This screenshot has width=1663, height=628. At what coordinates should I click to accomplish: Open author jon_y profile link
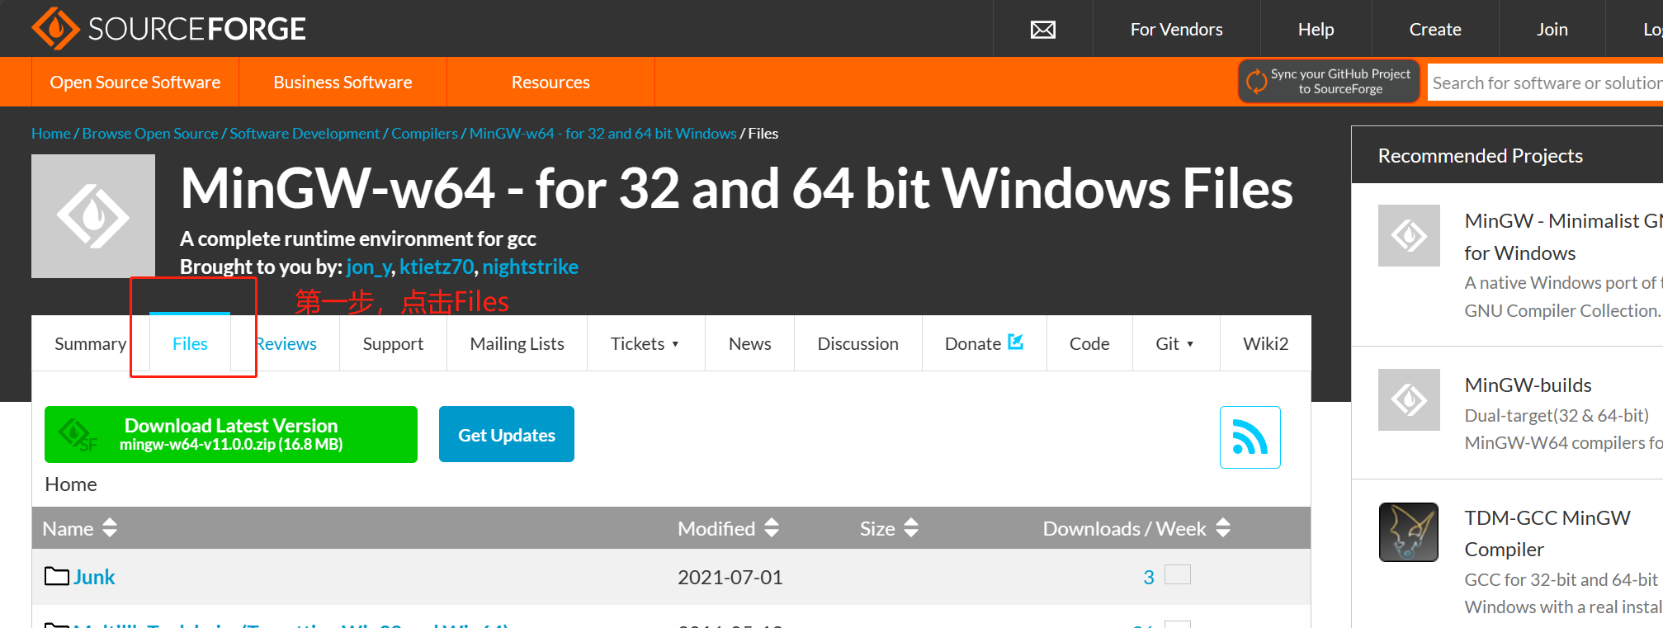pos(368,267)
